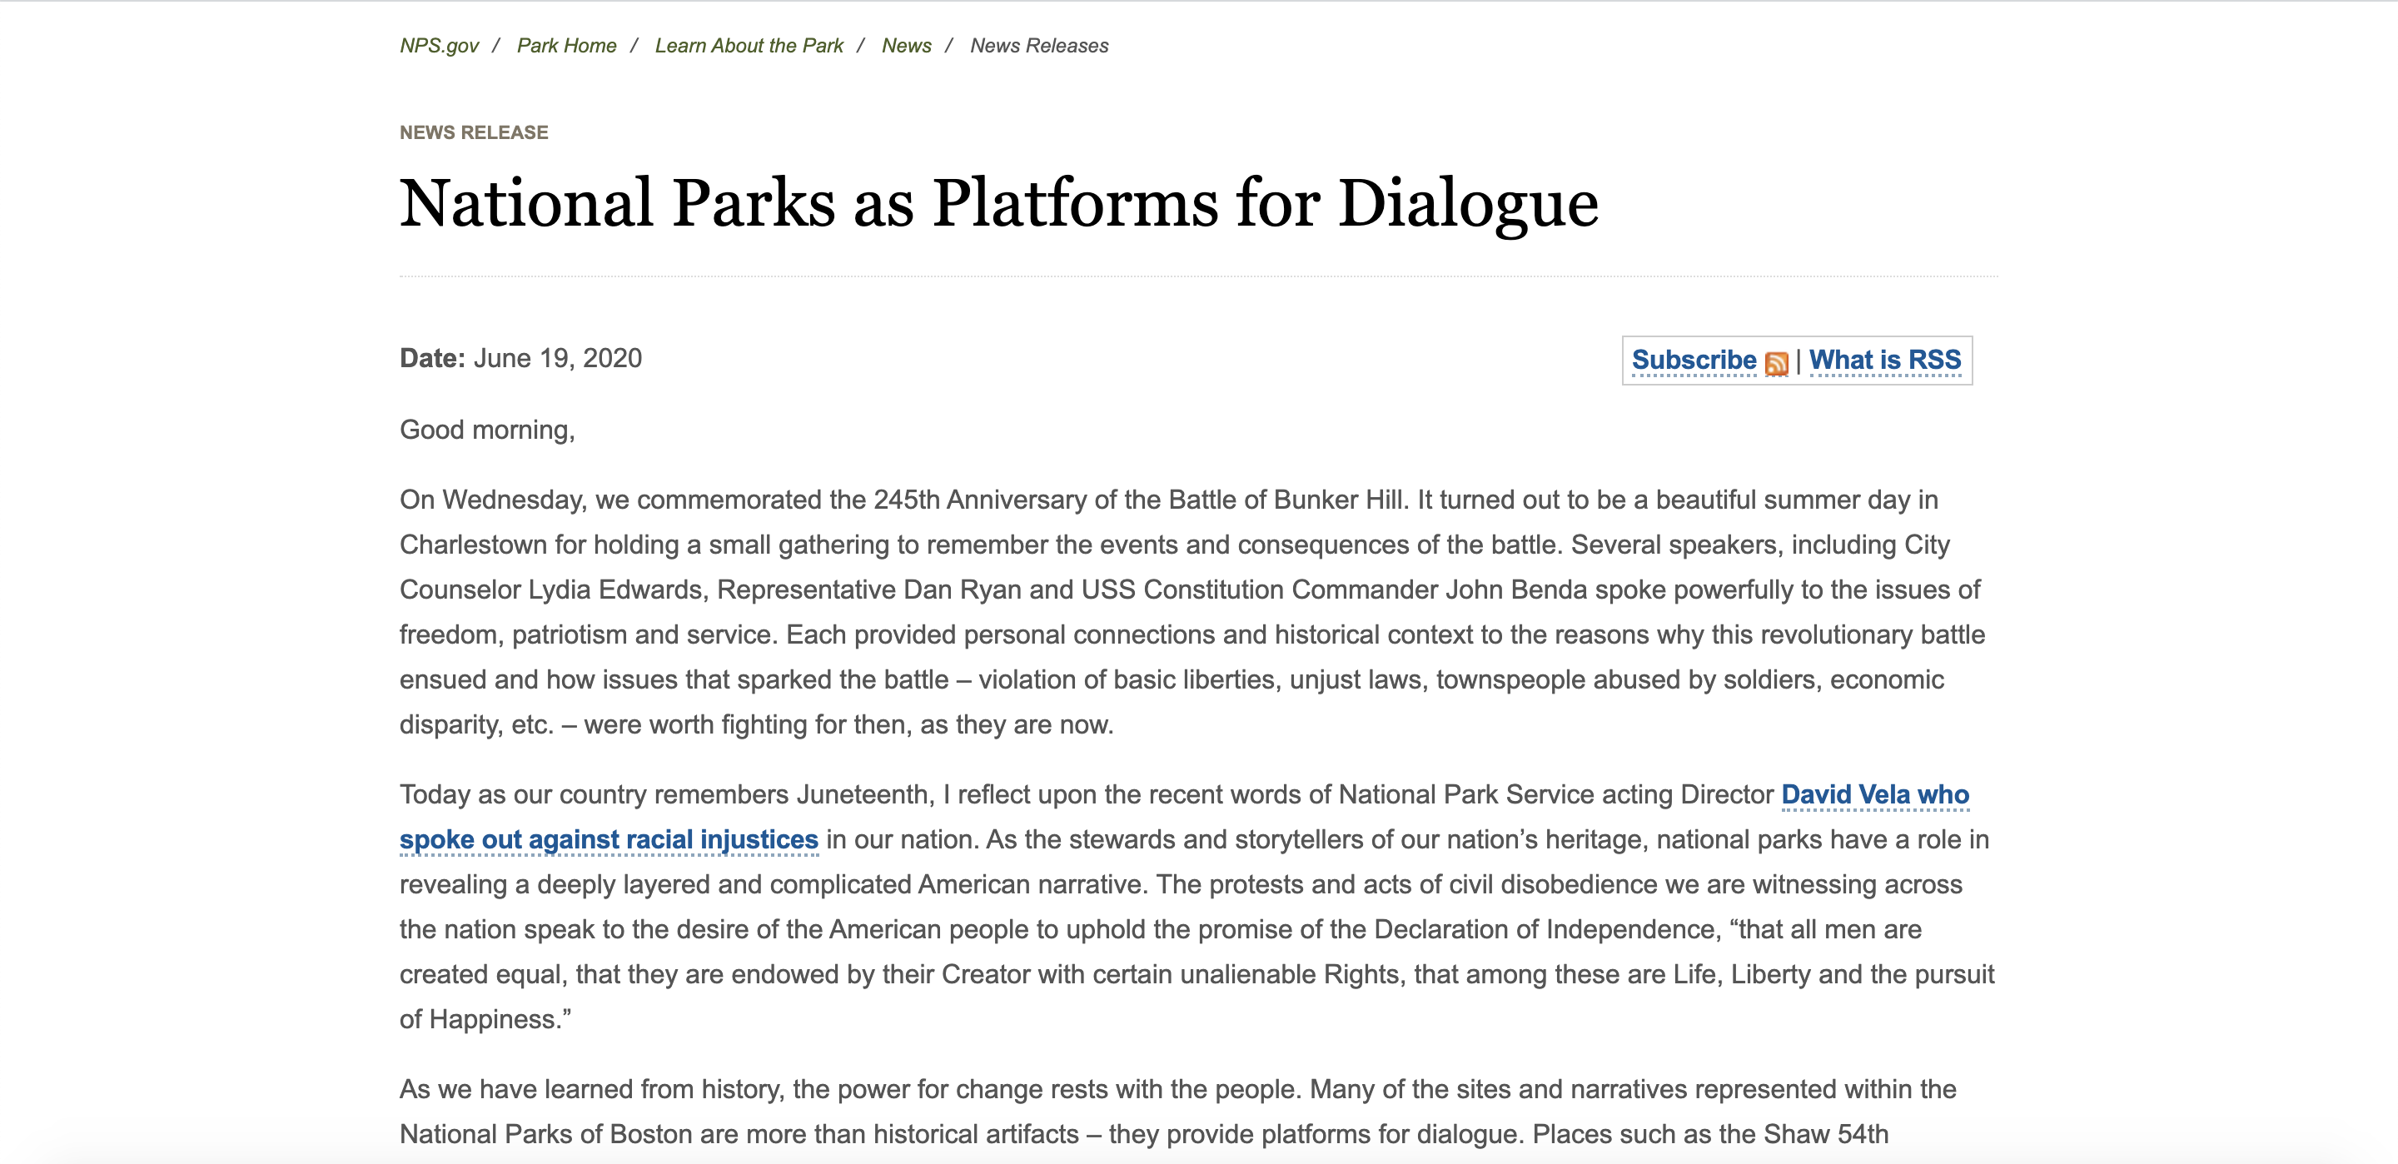Open the NPS.gov breadcrumb link

pos(439,46)
